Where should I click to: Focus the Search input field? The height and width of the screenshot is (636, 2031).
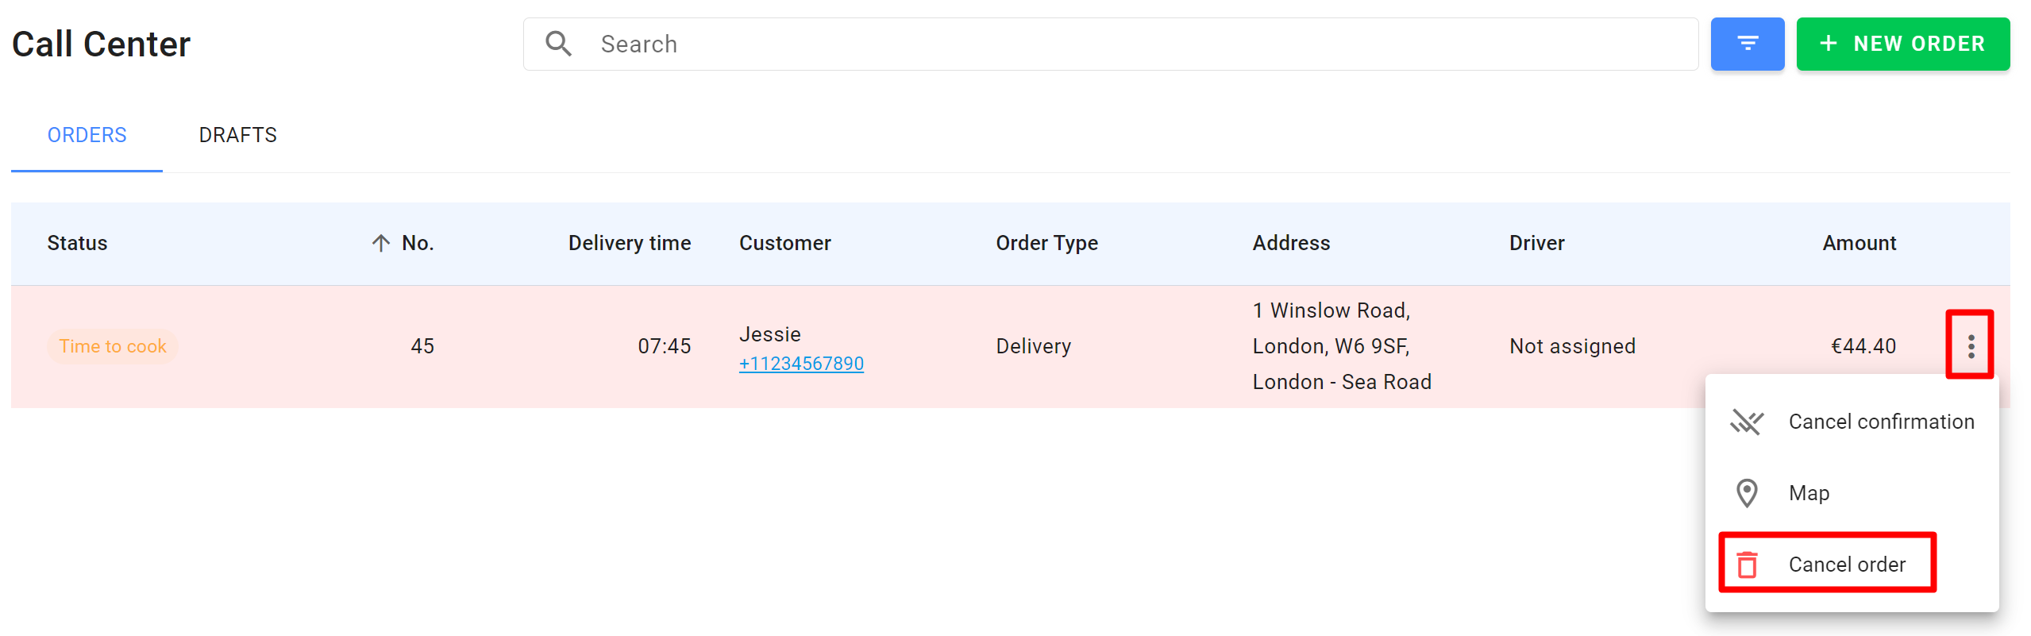tap(1110, 44)
